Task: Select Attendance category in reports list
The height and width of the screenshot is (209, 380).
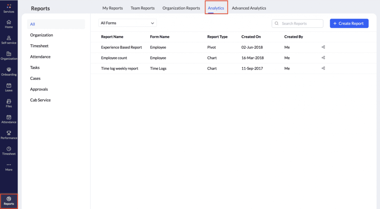Action: 40,57
